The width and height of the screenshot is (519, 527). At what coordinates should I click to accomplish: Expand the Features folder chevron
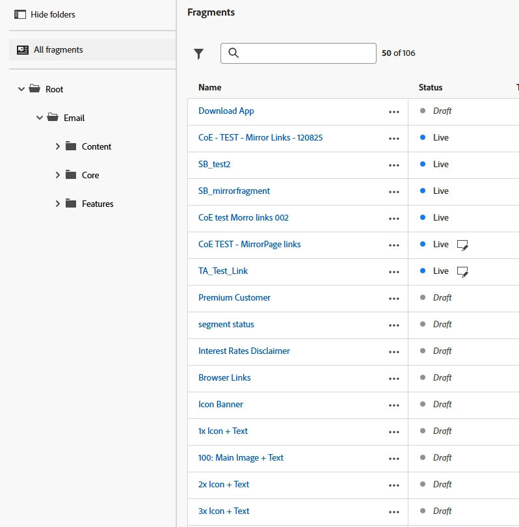(58, 204)
